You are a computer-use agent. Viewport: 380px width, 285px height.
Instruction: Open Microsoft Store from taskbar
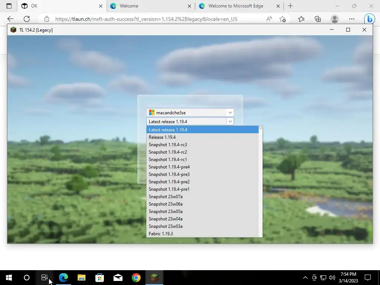(x=99, y=278)
